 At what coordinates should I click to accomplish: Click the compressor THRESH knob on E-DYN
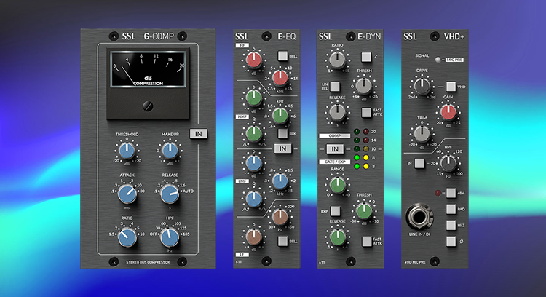363,87
